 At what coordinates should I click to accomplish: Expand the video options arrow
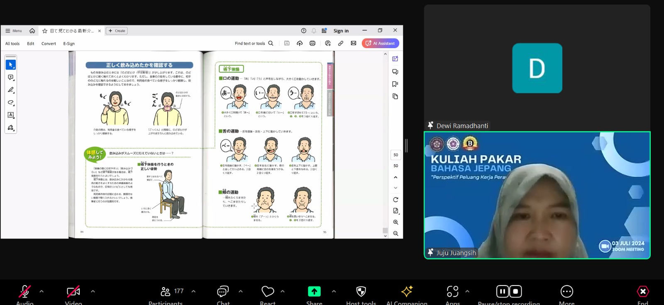click(x=93, y=291)
